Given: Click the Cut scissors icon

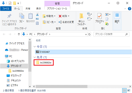Looking at the screenshot, I should pyautogui.click(x=37, y=14).
